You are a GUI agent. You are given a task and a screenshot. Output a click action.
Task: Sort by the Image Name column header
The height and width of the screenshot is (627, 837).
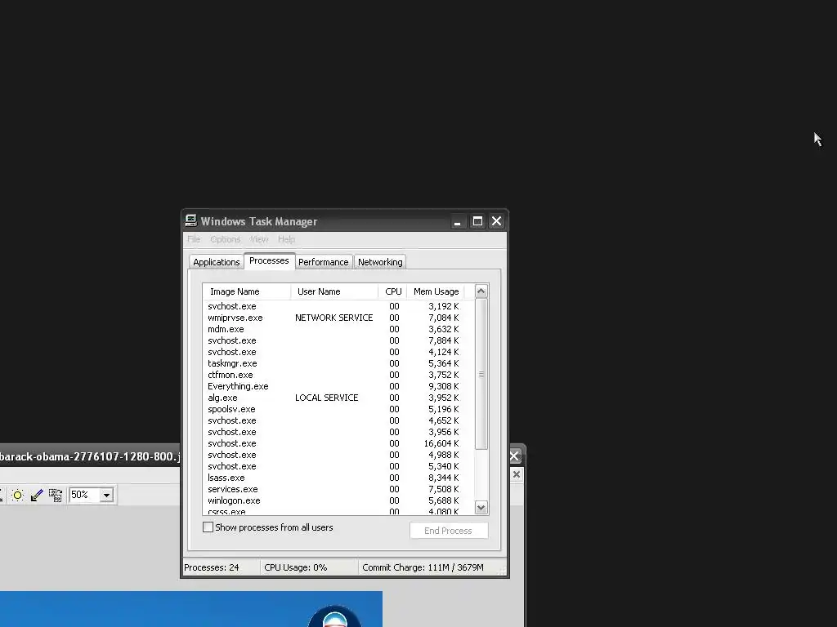point(247,291)
